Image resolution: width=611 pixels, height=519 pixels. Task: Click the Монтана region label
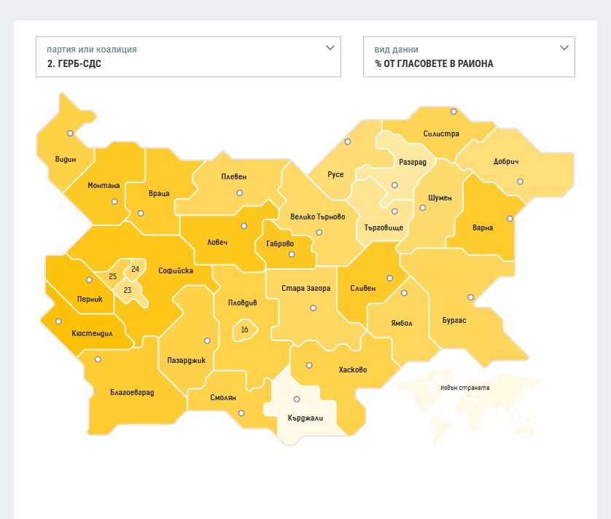pos(104,186)
